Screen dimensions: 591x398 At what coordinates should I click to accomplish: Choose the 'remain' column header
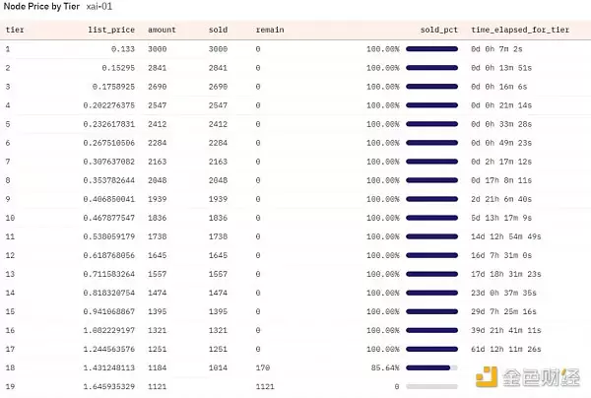click(269, 30)
